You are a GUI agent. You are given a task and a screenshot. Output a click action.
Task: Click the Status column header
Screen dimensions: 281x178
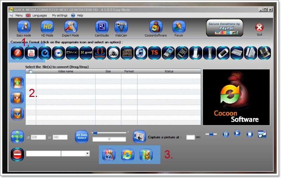pyautogui.click(x=169, y=71)
